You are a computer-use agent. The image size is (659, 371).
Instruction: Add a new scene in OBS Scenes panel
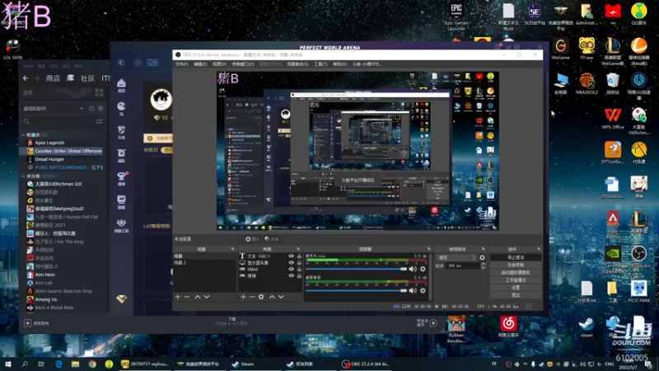pyautogui.click(x=178, y=297)
